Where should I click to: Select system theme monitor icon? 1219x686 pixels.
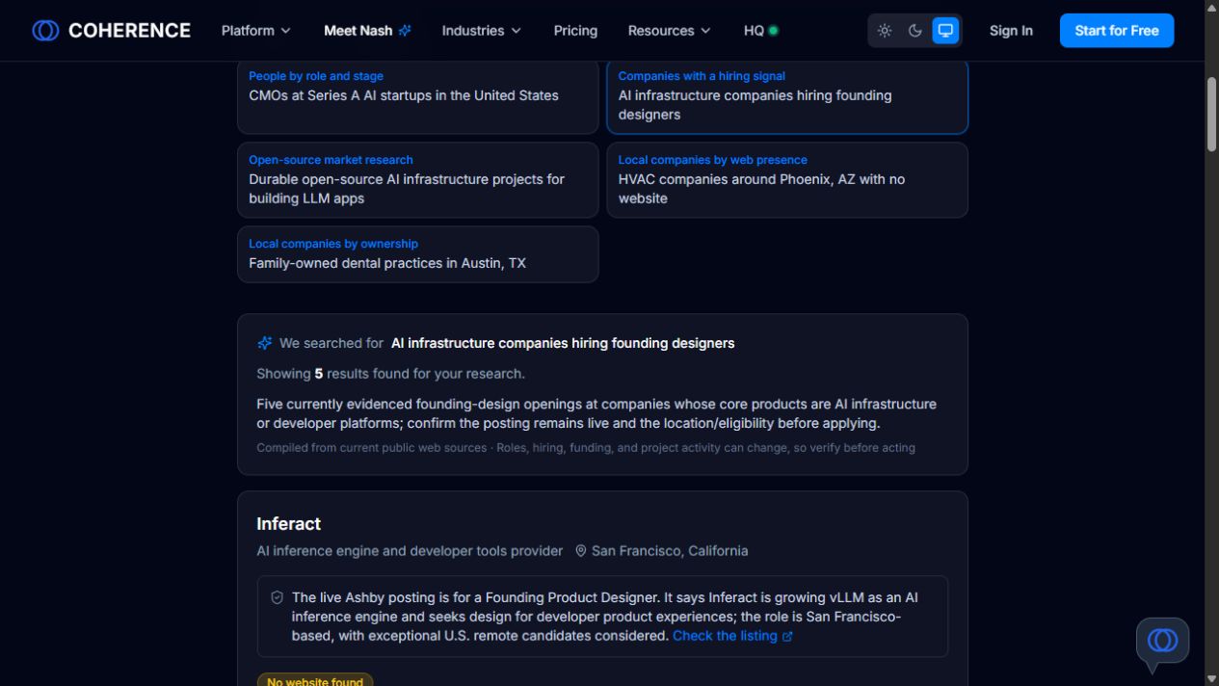(945, 31)
